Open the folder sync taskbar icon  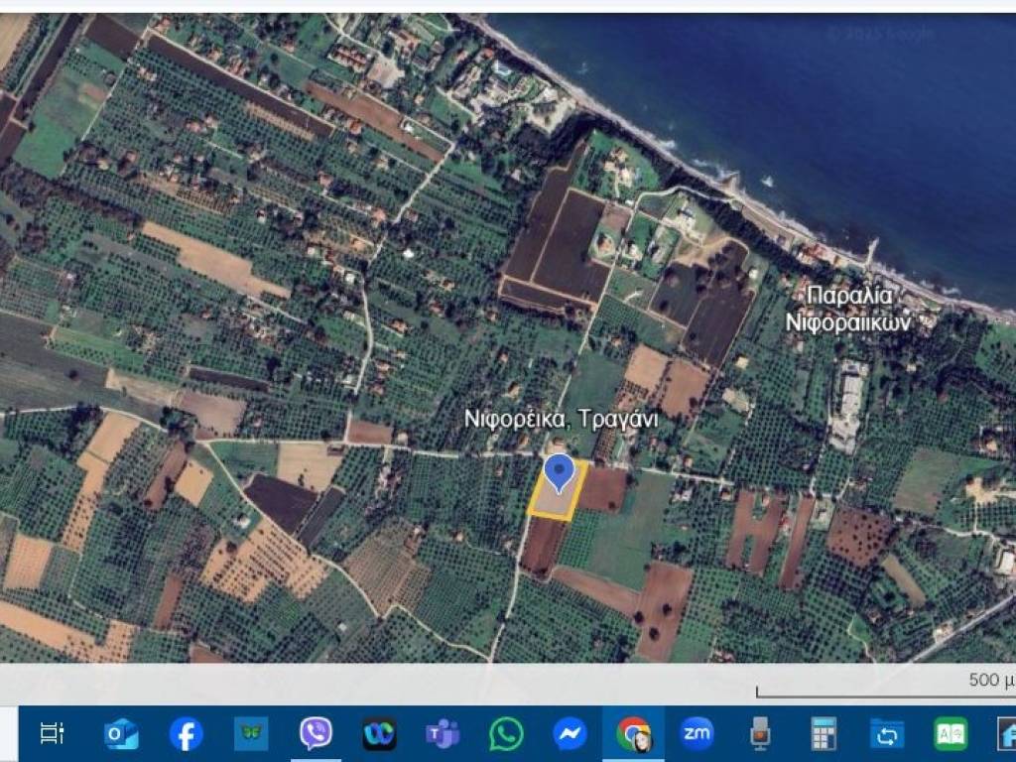(x=887, y=734)
